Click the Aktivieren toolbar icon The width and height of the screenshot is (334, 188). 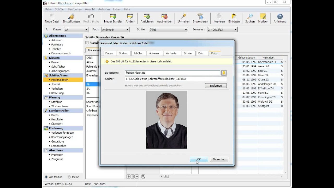(x=147, y=18)
